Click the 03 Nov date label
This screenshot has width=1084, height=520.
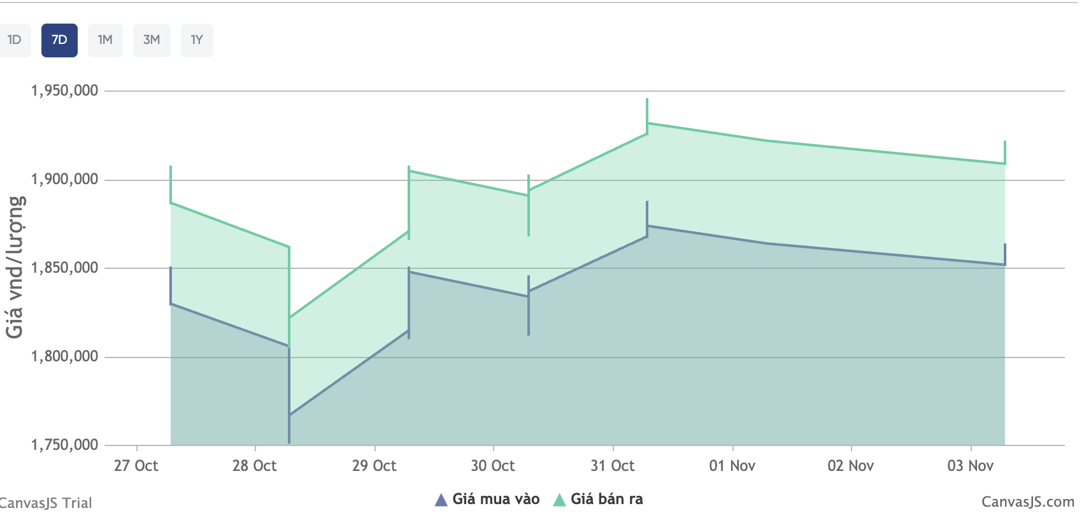pyautogui.click(x=970, y=466)
